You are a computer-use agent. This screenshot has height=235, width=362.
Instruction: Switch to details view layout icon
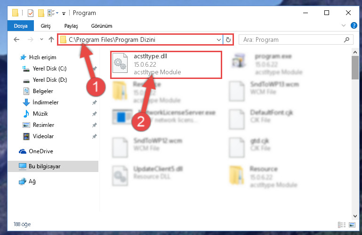click(342, 225)
